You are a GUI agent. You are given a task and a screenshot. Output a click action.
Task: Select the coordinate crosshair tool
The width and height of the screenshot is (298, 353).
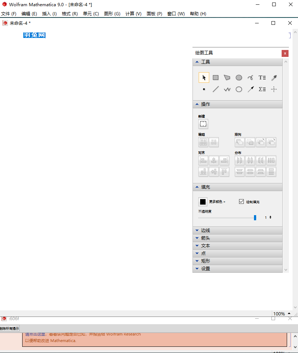274,89
